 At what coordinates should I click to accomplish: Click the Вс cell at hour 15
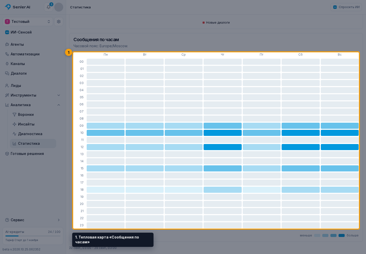(x=340, y=168)
